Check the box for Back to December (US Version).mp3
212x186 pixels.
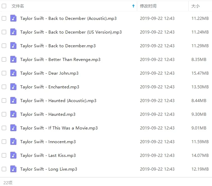[4, 32]
